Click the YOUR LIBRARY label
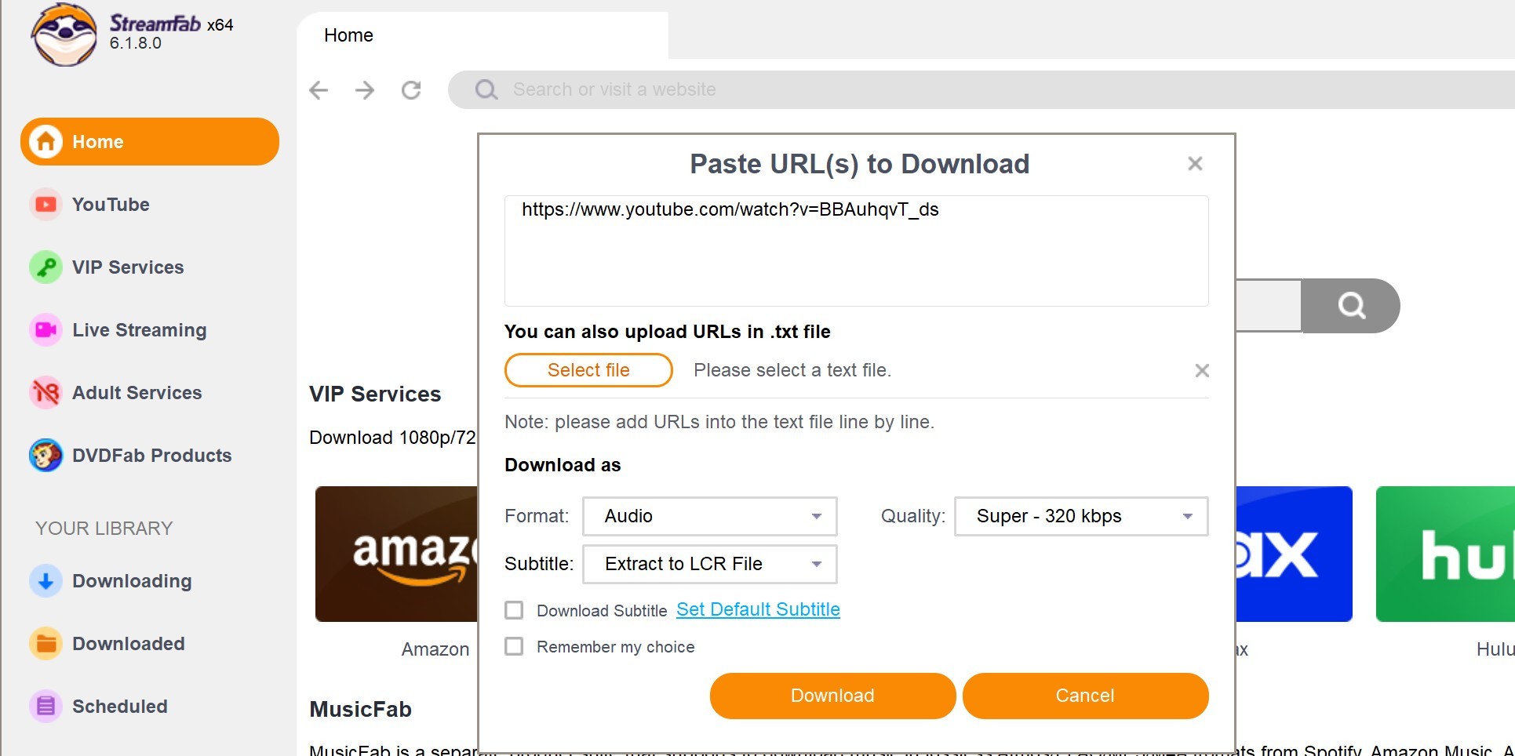Screen dimensions: 1515x756 point(104,529)
